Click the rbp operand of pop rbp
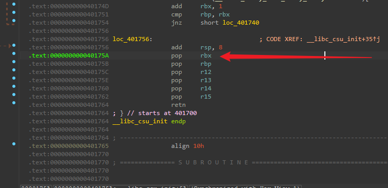Screen dimensions: 388x188 [x=206, y=64]
